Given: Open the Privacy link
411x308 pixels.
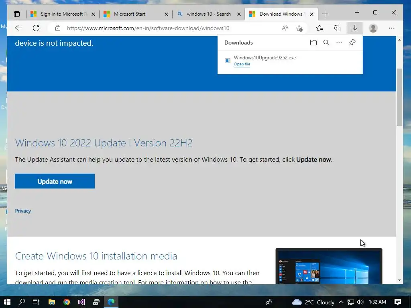Looking at the screenshot, I should tap(23, 211).
